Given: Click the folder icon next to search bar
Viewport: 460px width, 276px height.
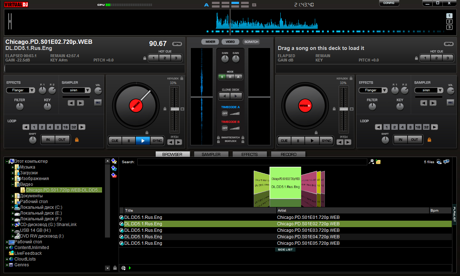Looking at the screenshot, I should pyautogui.click(x=378, y=162).
